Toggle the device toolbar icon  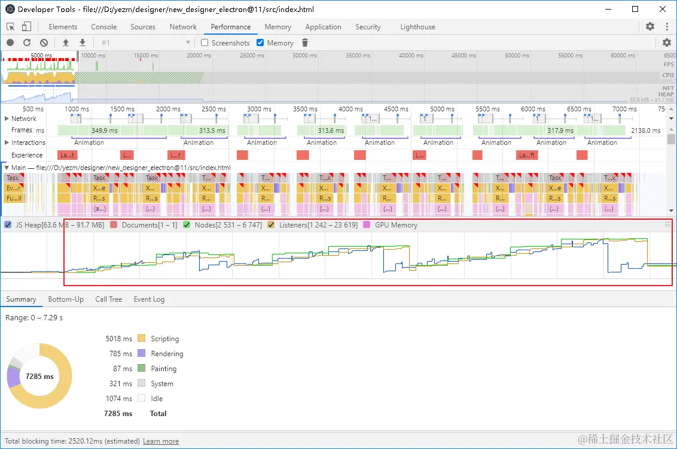(26, 27)
